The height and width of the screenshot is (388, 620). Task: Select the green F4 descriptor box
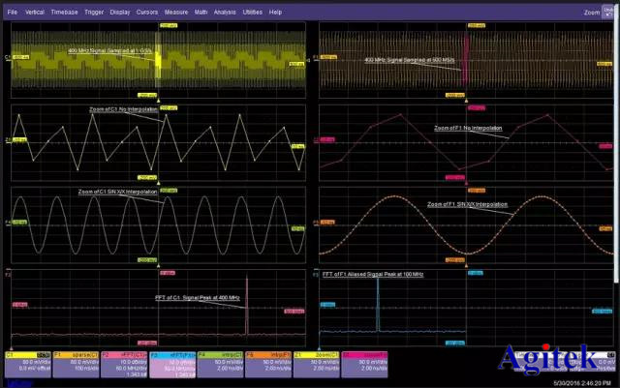[220, 363]
